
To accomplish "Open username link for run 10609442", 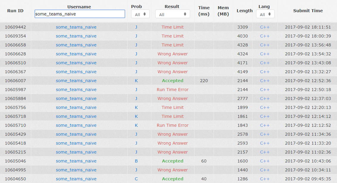I will point(76,27).
